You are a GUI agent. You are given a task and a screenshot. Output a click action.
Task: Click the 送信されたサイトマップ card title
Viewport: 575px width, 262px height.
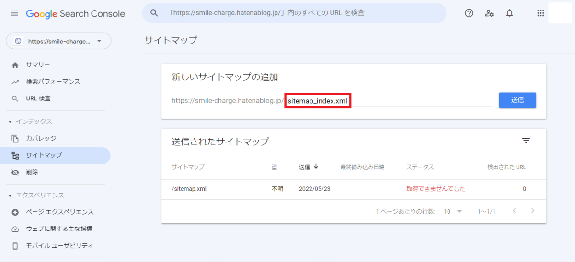coord(220,142)
